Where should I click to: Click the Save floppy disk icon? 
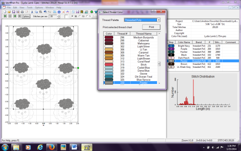pyautogui.click(x=13, y=12)
